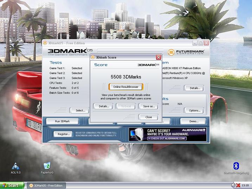
Task: Click Save as... in Score dialog
Action: click(149, 106)
